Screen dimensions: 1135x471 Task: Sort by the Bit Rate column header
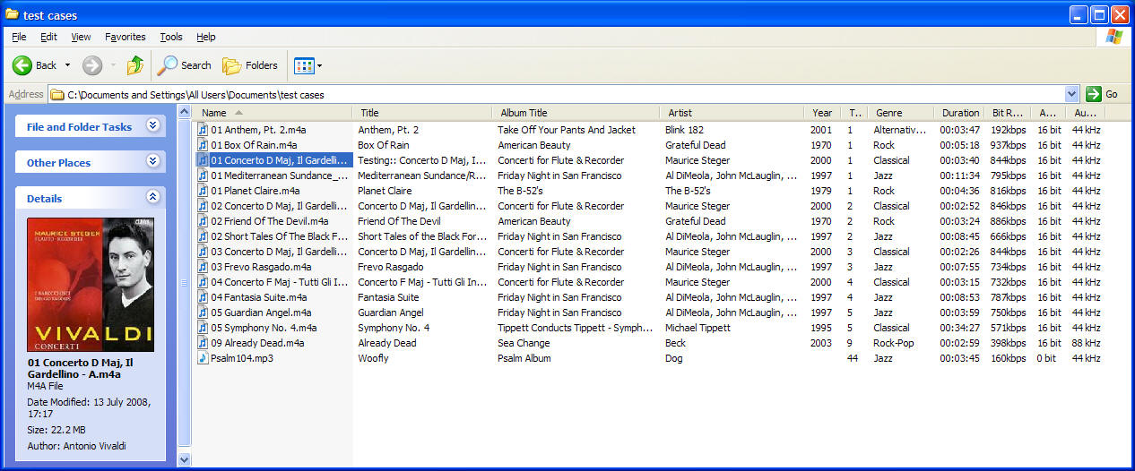pyautogui.click(x=1008, y=113)
